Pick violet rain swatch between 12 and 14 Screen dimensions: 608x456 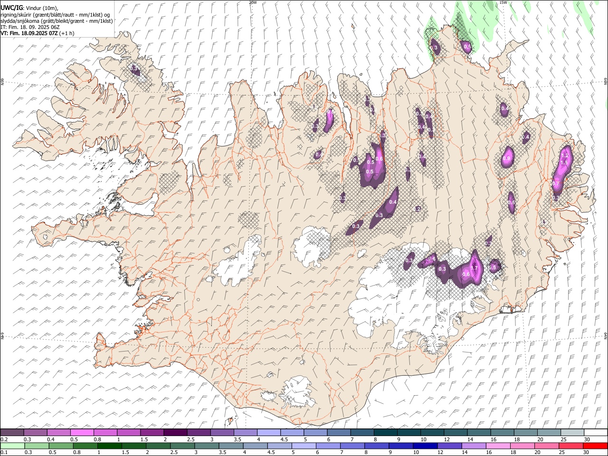(x=449, y=446)
